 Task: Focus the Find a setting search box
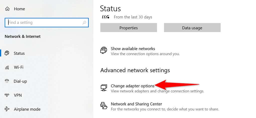(x=47, y=22)
